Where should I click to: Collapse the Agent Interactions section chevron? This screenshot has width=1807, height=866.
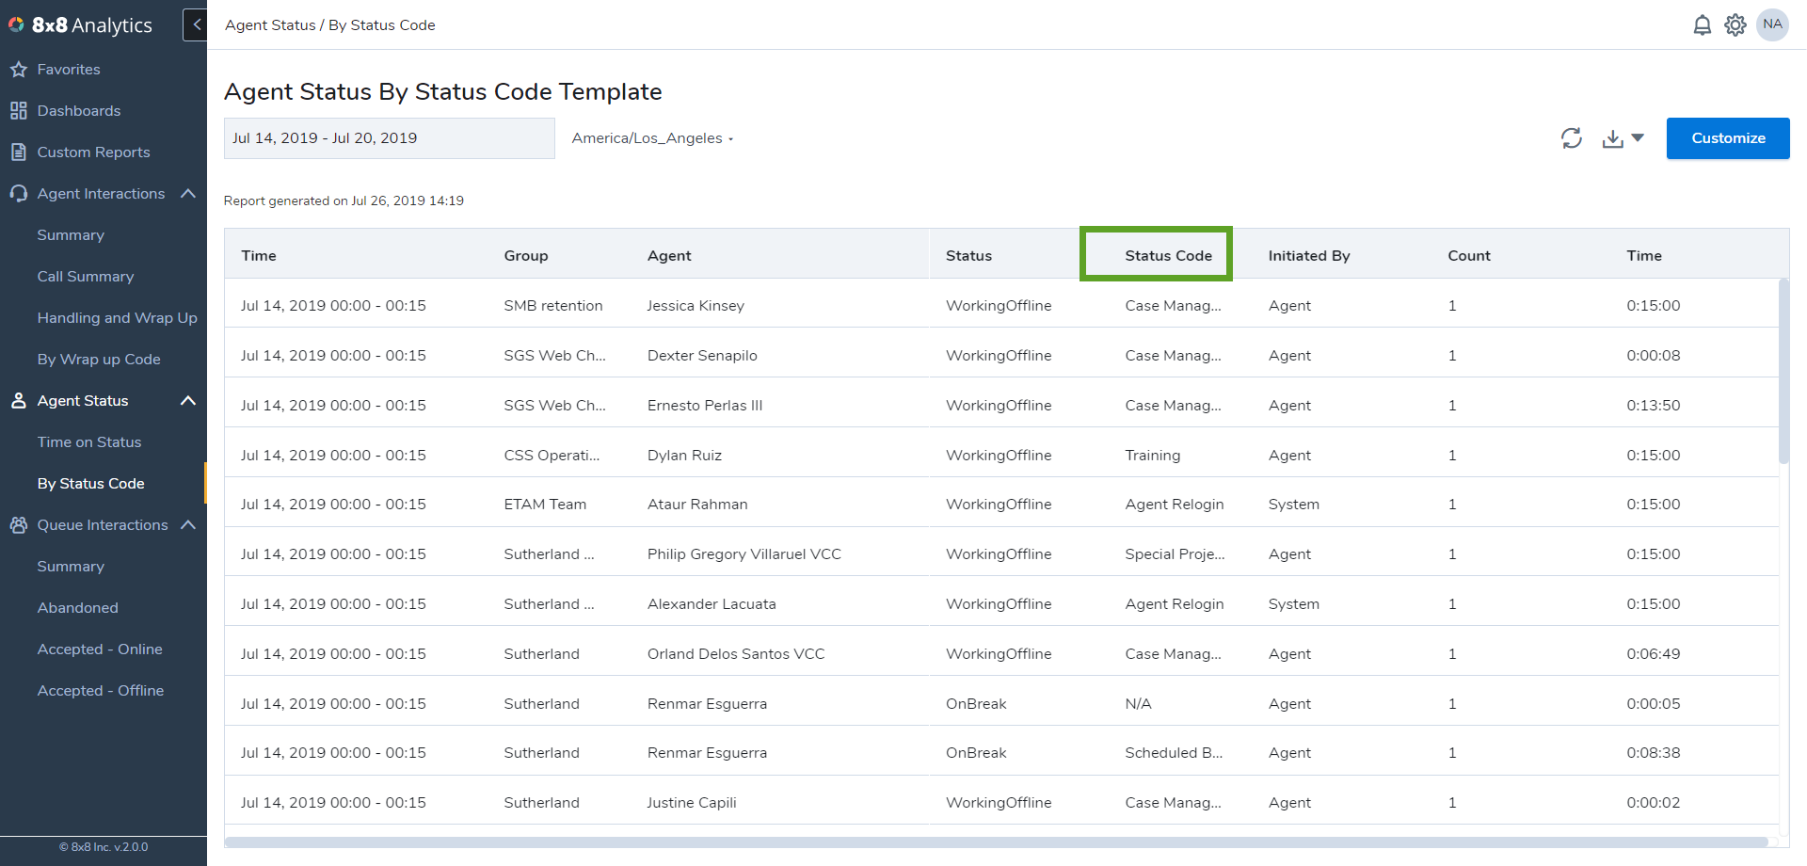tap(187, 193)
